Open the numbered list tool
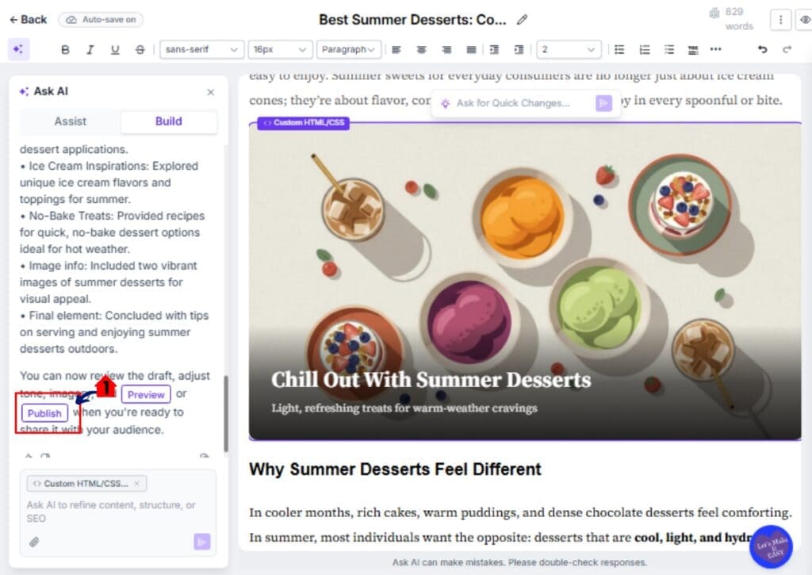Viewport: 812px width, 575px height. point(644,49)
